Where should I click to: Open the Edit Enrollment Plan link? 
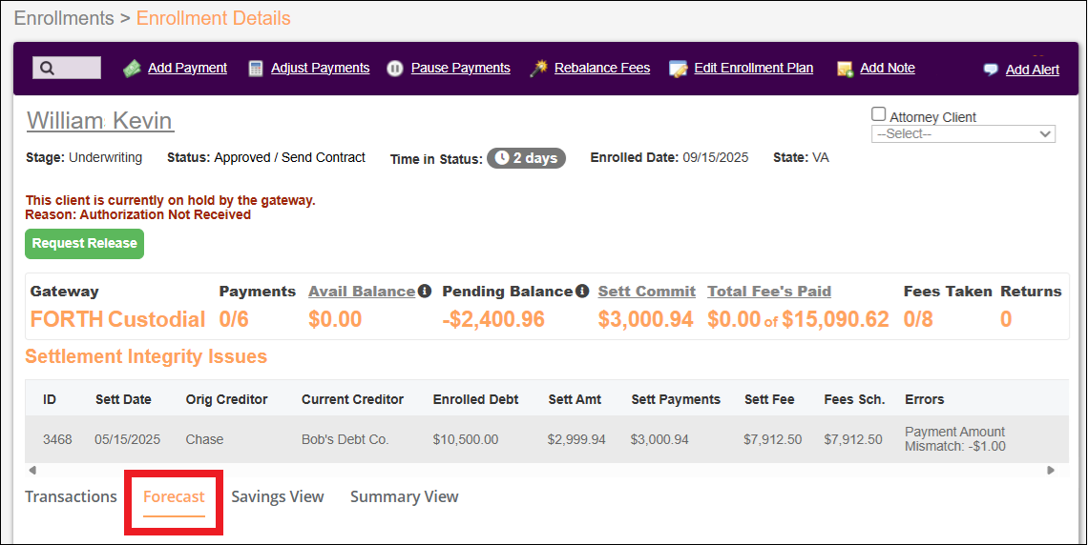(754, 68)
